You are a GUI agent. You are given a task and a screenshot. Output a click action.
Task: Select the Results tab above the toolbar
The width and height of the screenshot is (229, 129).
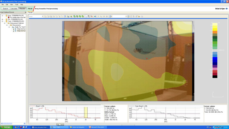[x=31, y=13]
